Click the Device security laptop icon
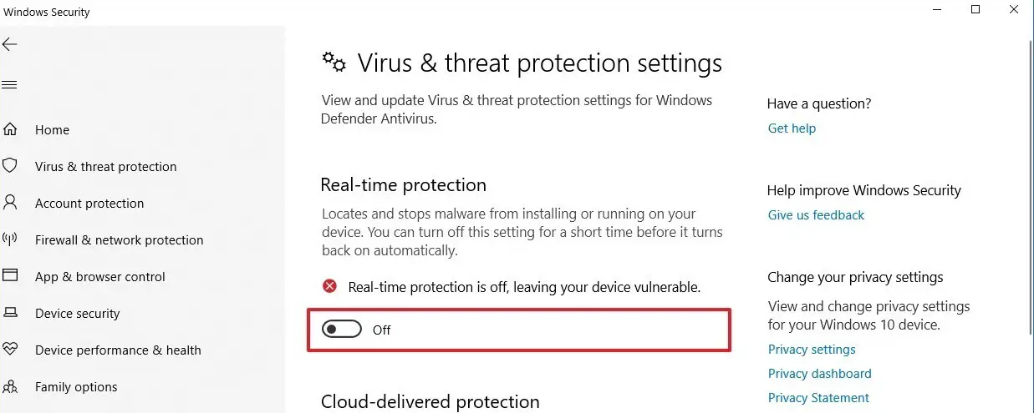Image resolution: width=1034 pixels, height=413 pixels. (10, 313)
